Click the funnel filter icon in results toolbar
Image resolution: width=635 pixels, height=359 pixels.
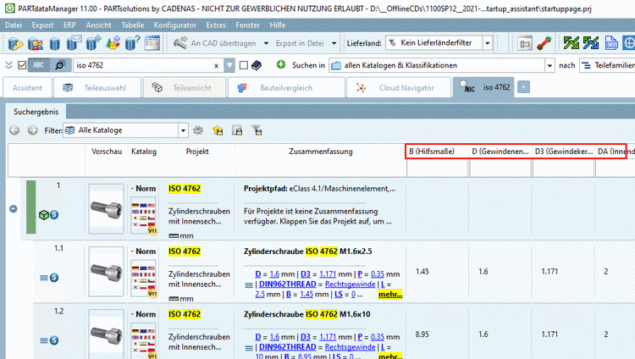coord(257,130)
